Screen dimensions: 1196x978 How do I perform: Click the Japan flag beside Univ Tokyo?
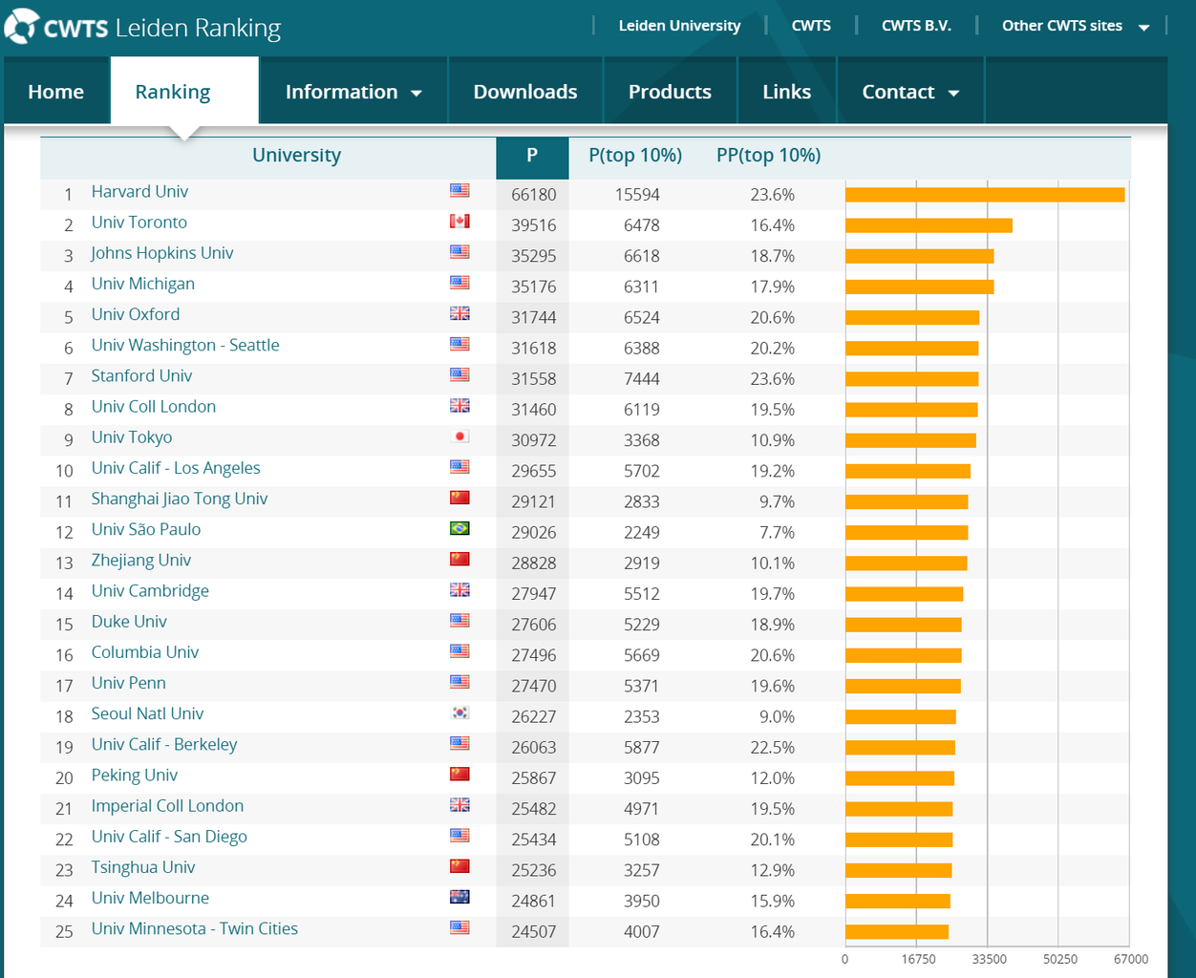(x=459, y=436)
